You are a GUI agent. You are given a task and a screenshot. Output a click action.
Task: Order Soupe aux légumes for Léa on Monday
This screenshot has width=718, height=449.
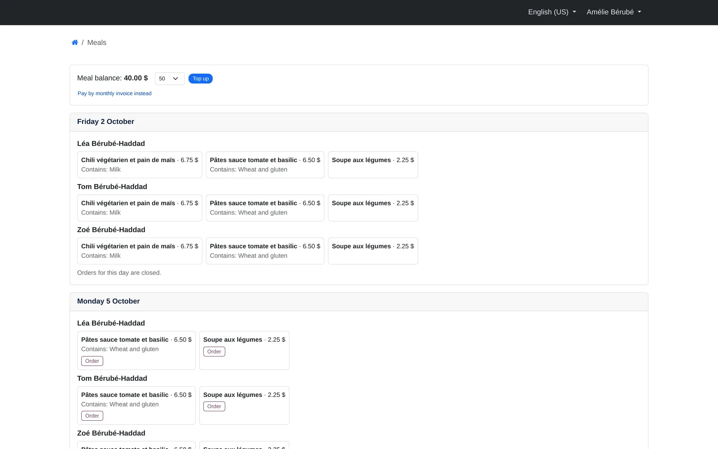click(x=214, y=352)
